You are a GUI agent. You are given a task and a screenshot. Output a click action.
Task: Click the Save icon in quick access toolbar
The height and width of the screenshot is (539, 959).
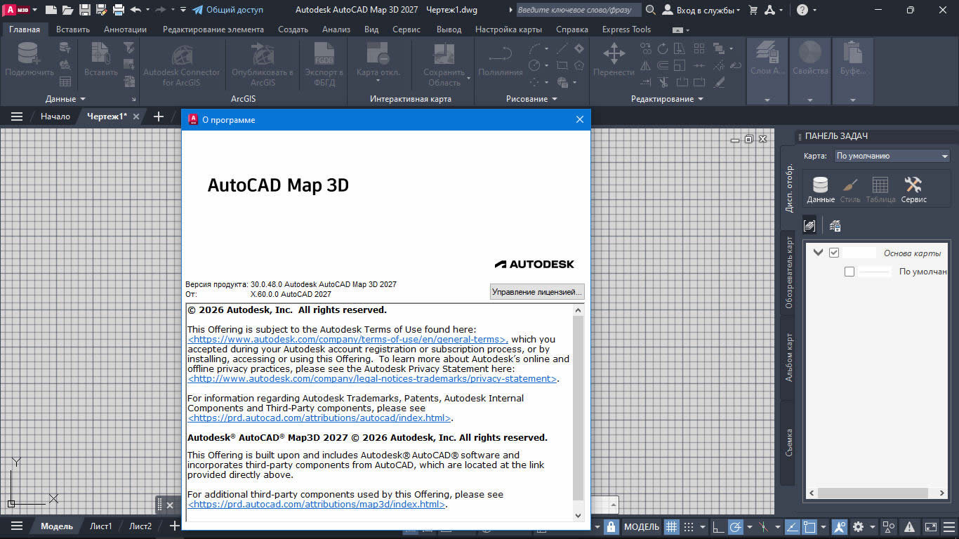[x=85, y=10]
